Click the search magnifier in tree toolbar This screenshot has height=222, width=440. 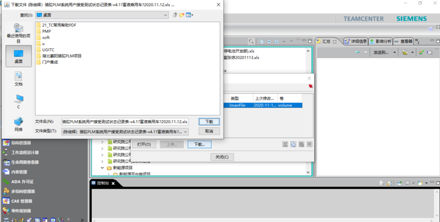[x=251, y=41]
